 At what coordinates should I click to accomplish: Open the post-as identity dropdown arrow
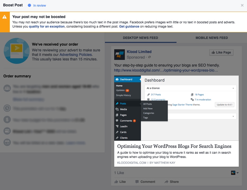click(x=237, y=173)
